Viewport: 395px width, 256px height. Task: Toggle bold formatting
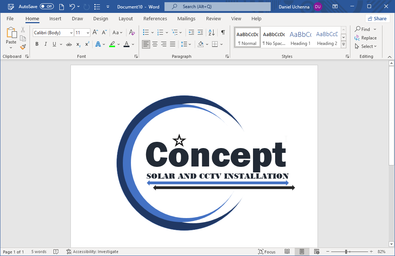coord(37,44)
